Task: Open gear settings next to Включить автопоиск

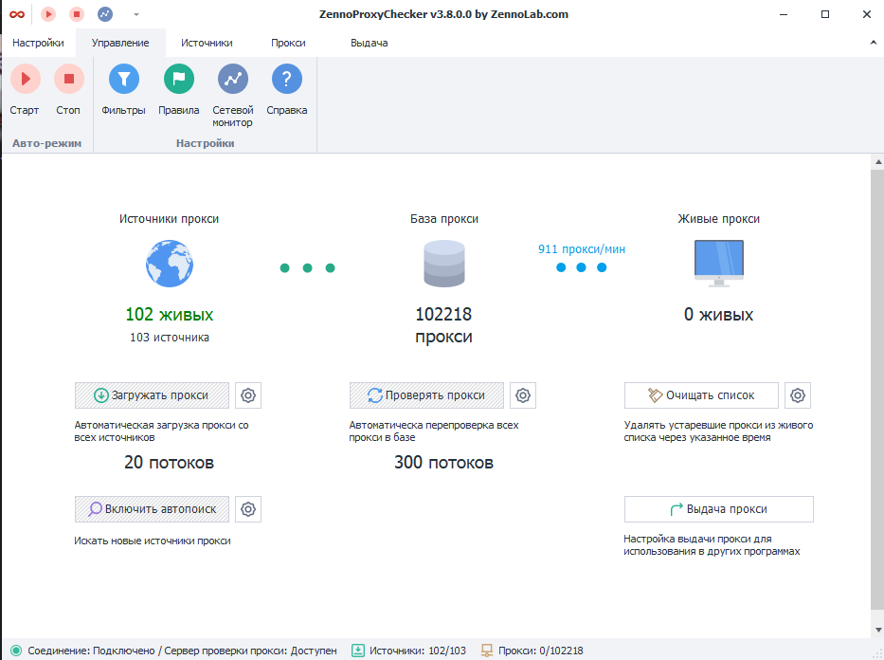Action: click(248, 509)
